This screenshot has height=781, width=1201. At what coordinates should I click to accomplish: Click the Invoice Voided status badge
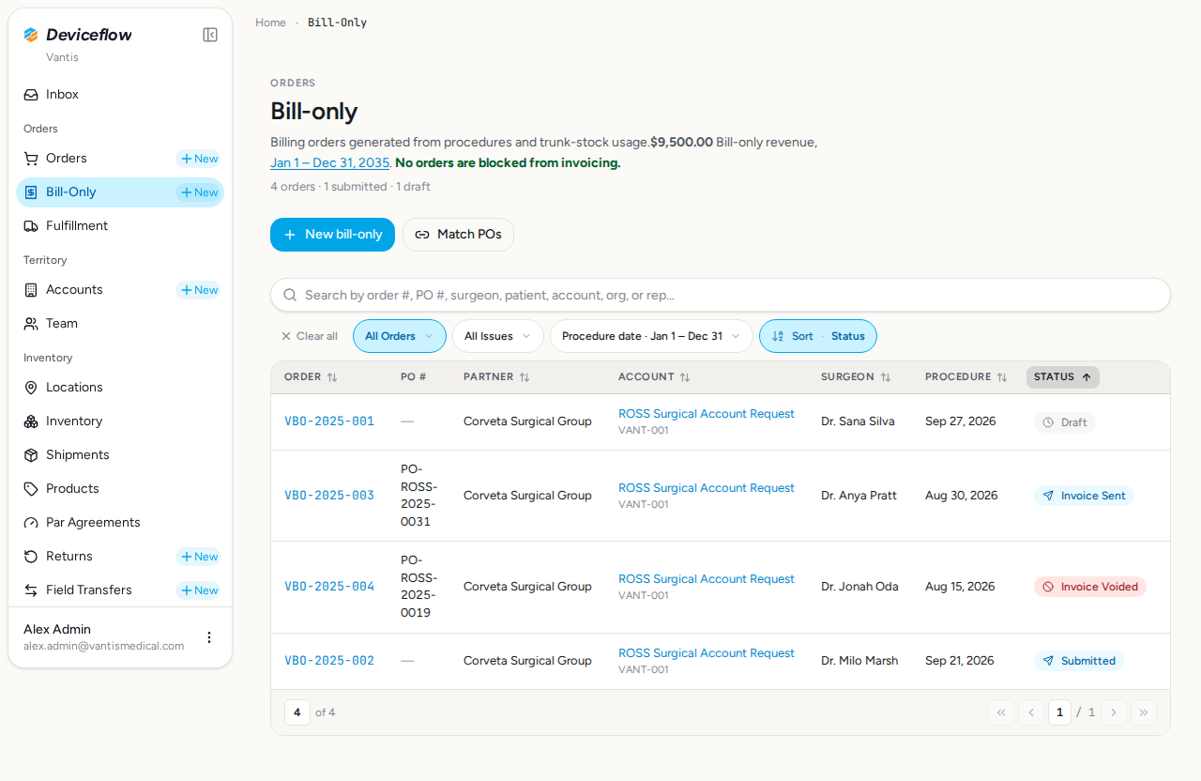(x=1090, y=587)
